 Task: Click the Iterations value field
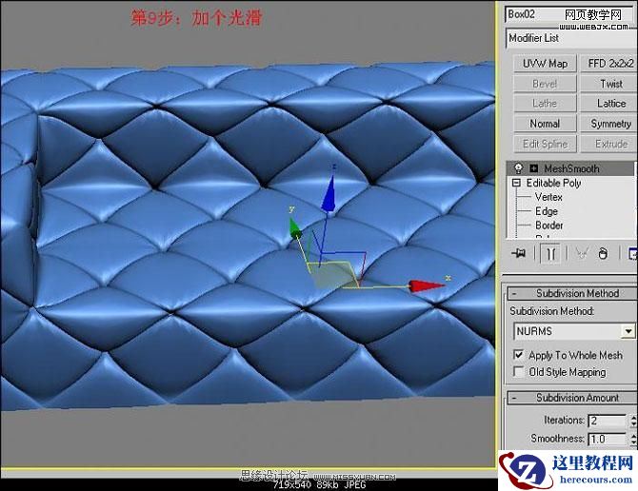pos(608,421)
